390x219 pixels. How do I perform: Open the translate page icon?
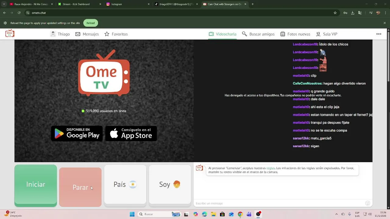(360, 13)
